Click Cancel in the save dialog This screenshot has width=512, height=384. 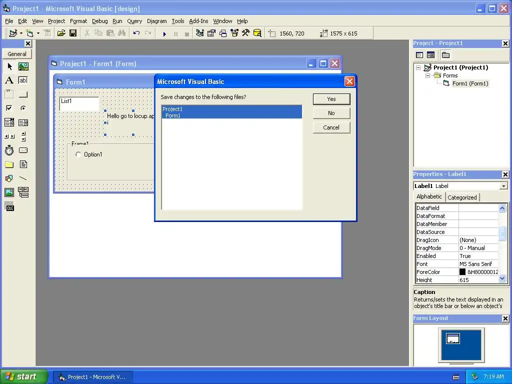pyautogui.click(x=331, y=127)
